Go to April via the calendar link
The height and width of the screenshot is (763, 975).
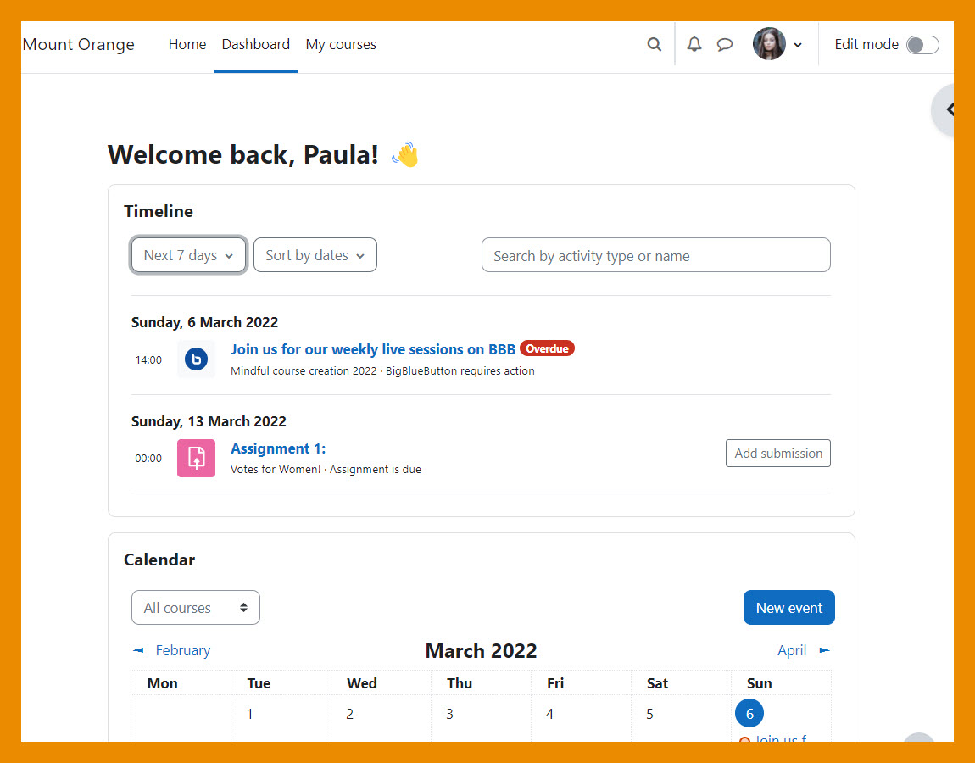(793, 650)
